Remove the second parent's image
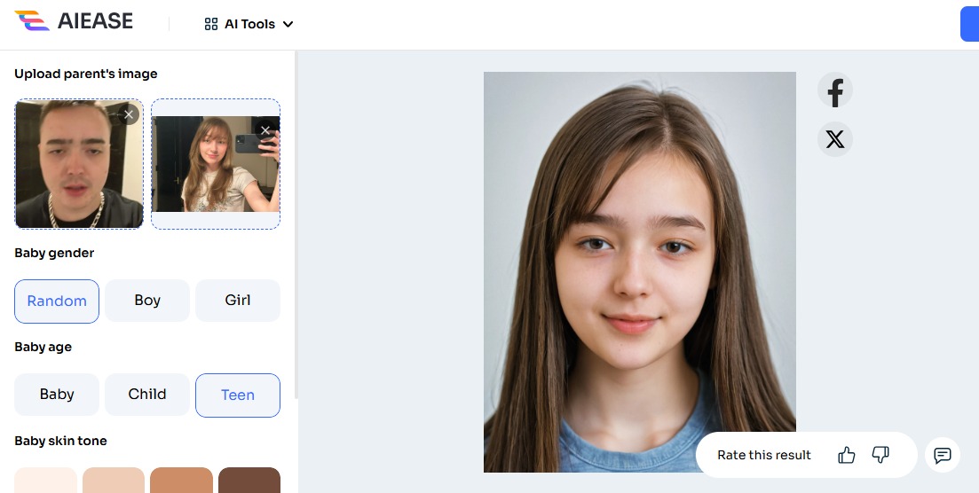The width and height of the screenshot is (979, 493). (265, 130)
